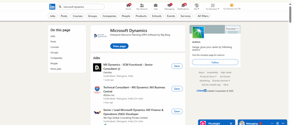The width and height of the screenshot is (292, 125).
Task: Jump to People in On this page
Action: [54, 63]
